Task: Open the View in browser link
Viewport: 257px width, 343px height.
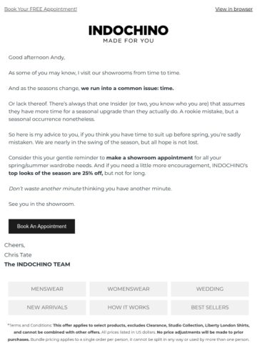Action: click(x=233, y=9)
